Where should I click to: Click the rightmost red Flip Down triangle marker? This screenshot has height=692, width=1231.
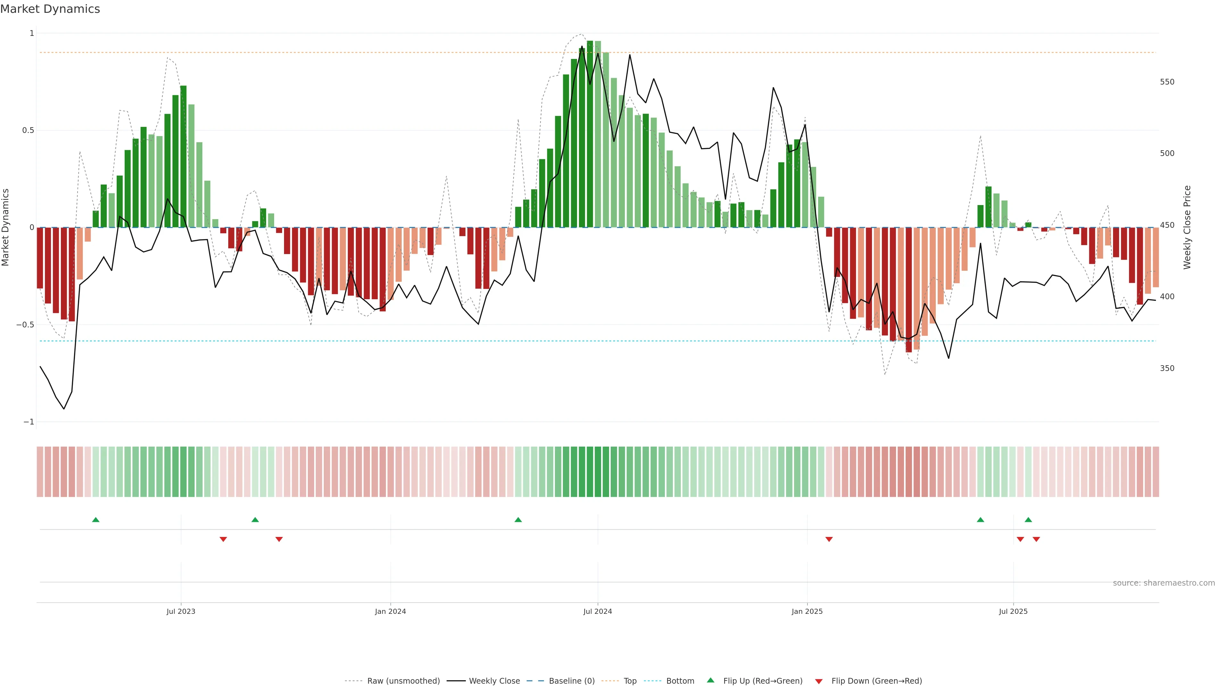coord(1036,539)
